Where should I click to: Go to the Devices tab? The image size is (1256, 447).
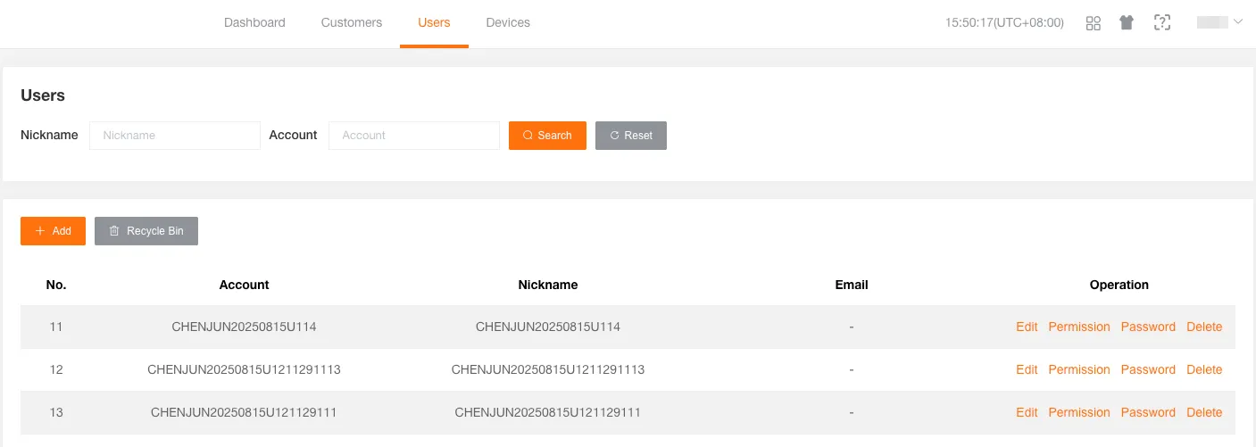508,23
